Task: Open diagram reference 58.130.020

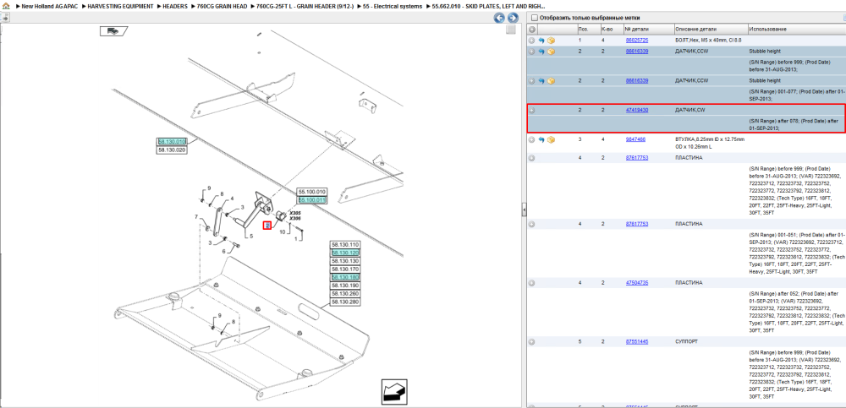Action: point(172,150)
